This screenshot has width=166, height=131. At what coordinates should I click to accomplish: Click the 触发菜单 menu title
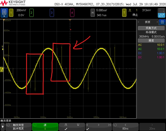[x=6, y=121]
